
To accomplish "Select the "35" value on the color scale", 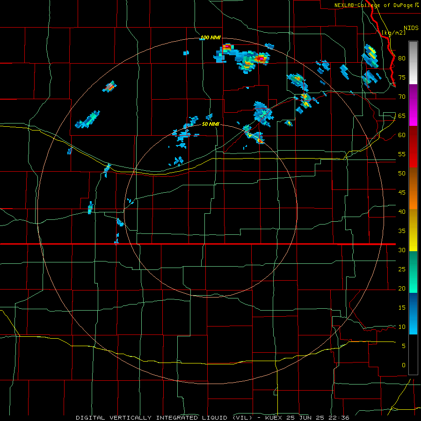I will click(x=402, y=231).
